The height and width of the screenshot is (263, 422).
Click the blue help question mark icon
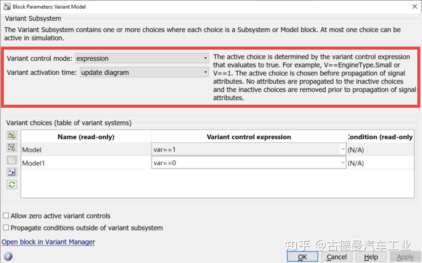[8, 256]
